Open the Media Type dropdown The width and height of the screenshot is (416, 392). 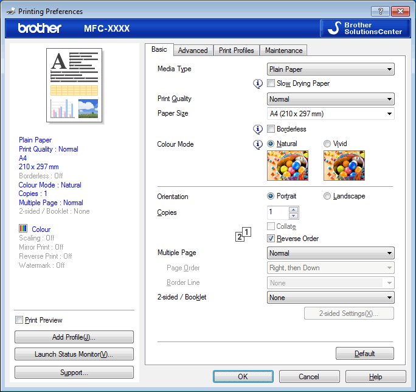(x=331, y=69)
